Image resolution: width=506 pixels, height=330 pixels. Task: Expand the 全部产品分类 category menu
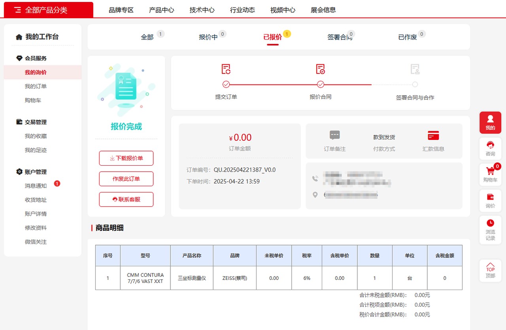(49, 10)
